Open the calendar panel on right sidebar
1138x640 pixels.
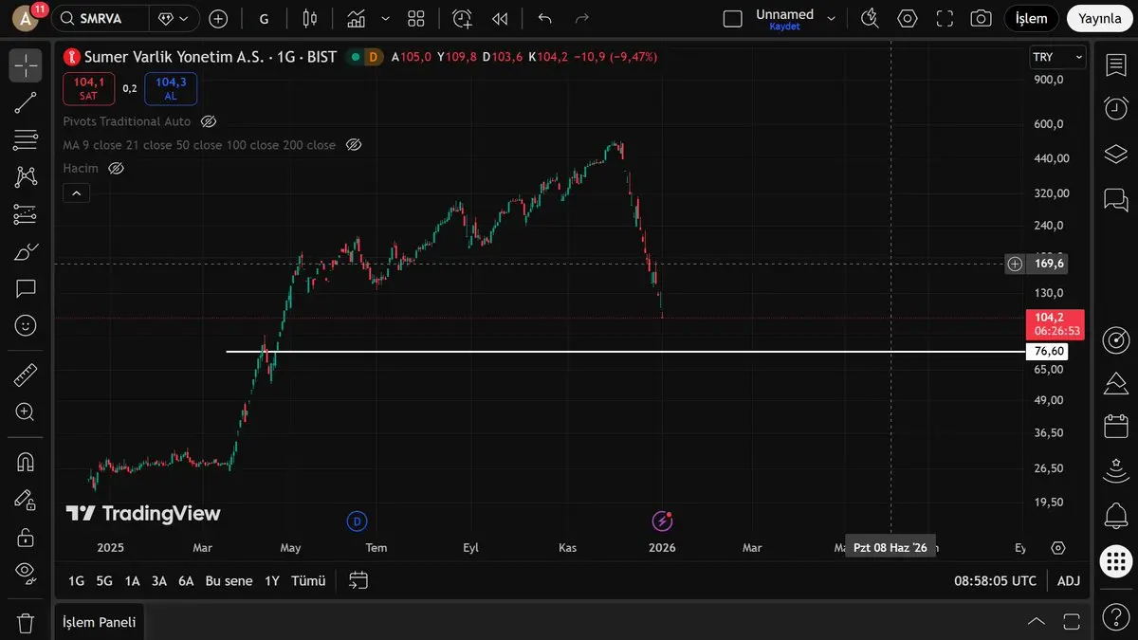click(x=1116, y=427)
